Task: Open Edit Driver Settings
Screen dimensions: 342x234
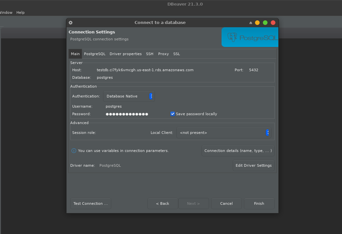Action: pyautogui.click(x=253, y=165)
